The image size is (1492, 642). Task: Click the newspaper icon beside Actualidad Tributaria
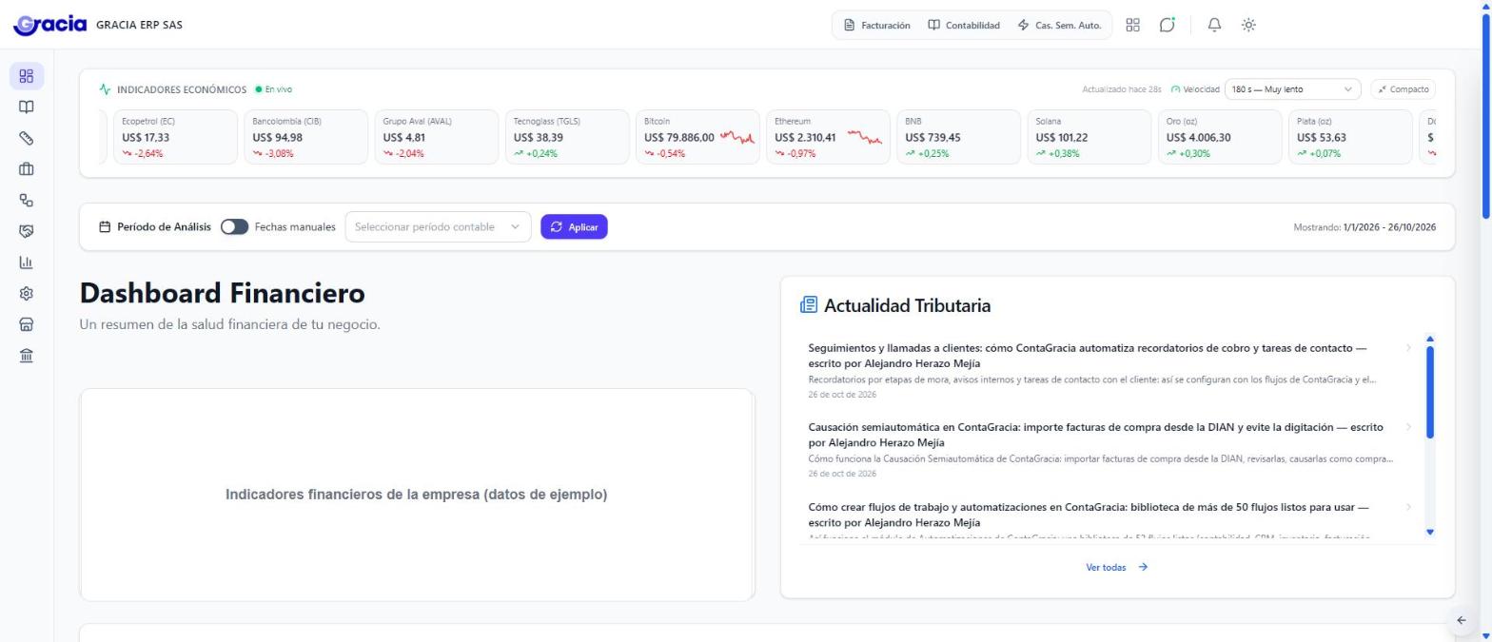coord(809,305)
